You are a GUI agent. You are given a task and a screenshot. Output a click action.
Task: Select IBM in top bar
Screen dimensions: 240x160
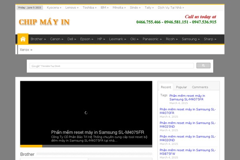pos(104,8)
